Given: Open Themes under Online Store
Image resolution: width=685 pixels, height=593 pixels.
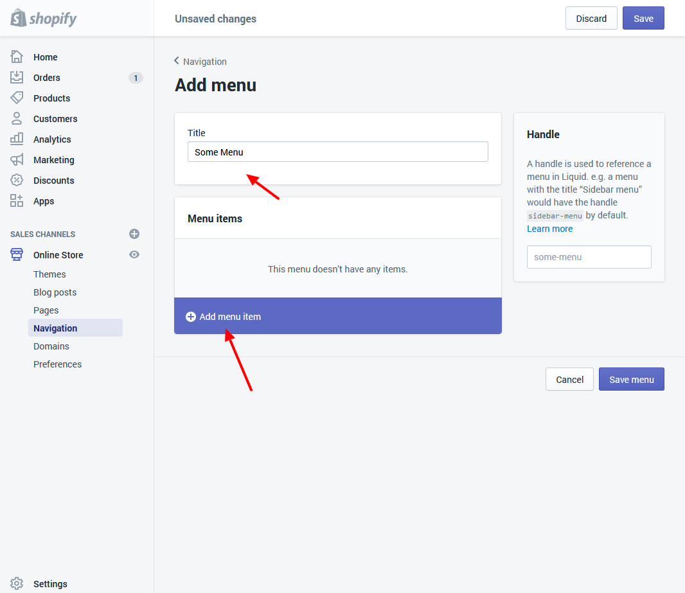Looking at the screenshot, I should (49, 274).
